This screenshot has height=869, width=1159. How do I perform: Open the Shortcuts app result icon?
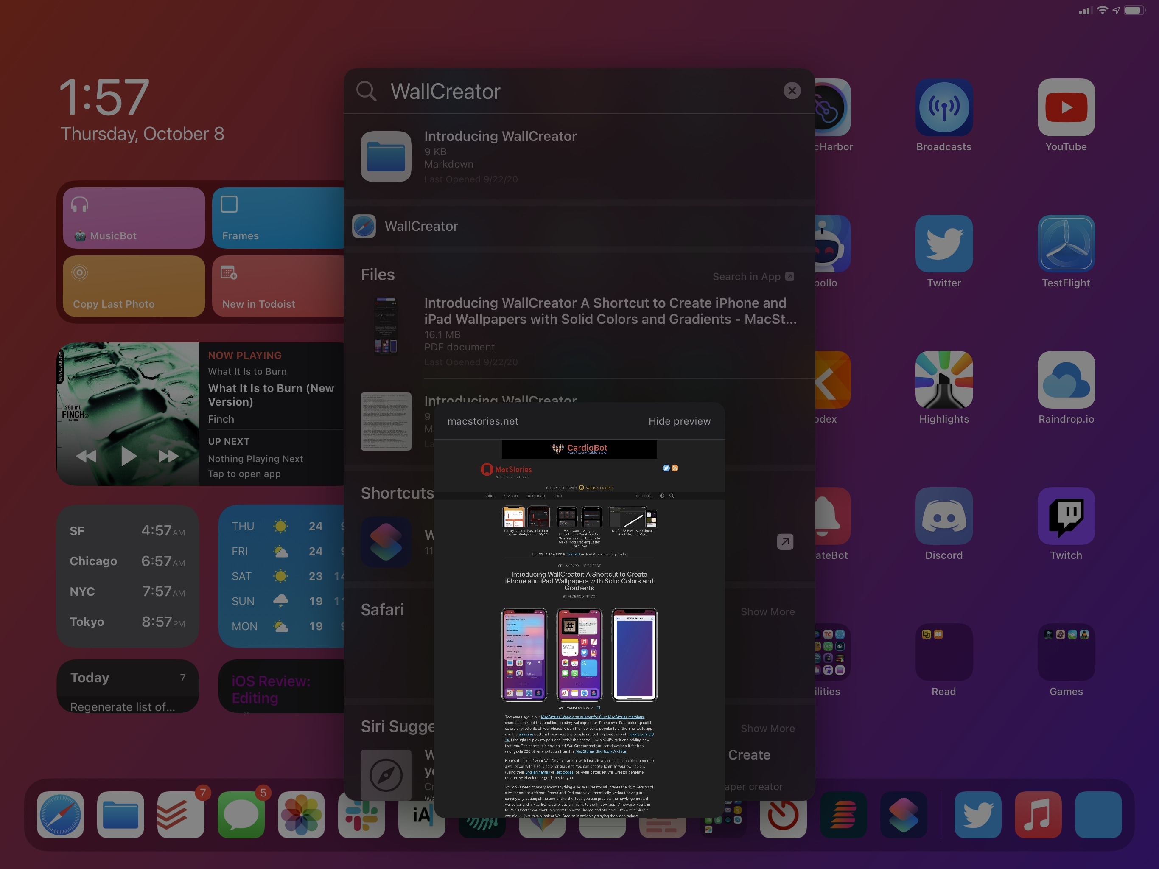coord(386,542)
